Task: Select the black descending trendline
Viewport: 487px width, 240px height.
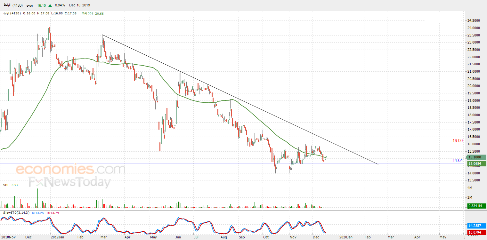Action: 240,100
